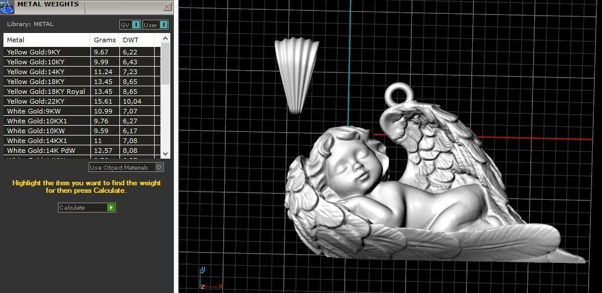Viewport: 602px width, 293px height.
Task: Click the Calculate button
Action: [87, 207]
